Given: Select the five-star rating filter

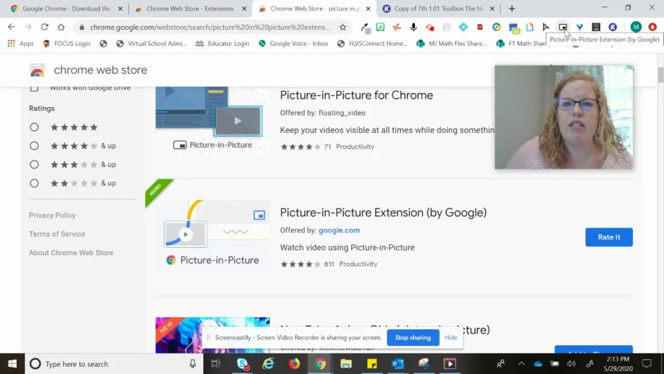Looking at the screenshot, I should click(x=35, y=127).
